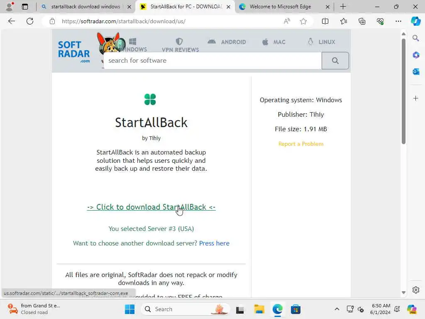Open the notifications bell in tray
425x319 pixels.
click(x=397, y=309)
